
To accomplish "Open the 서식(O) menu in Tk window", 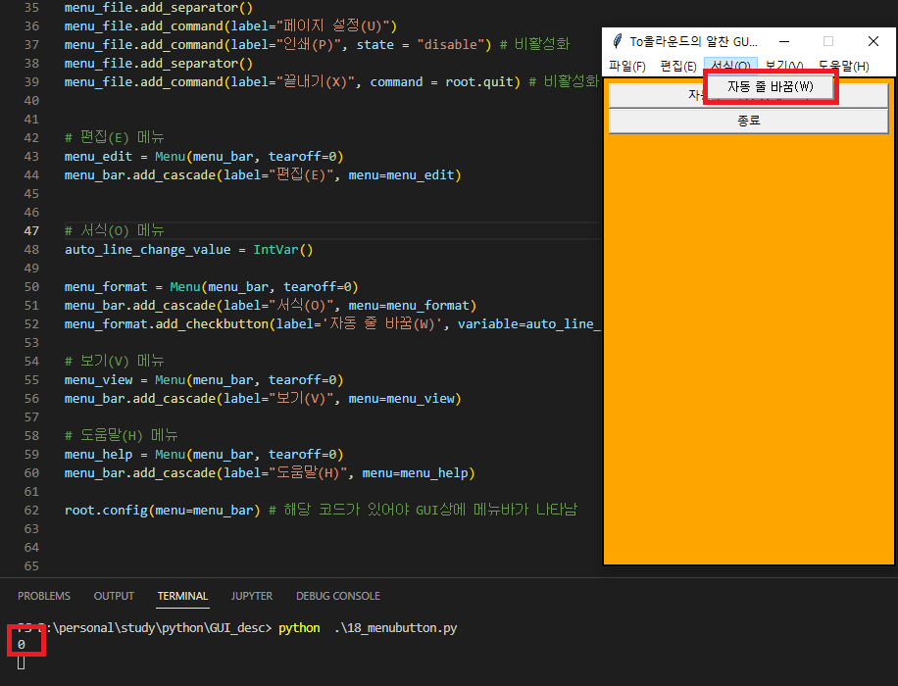I will tap(730, 64).
